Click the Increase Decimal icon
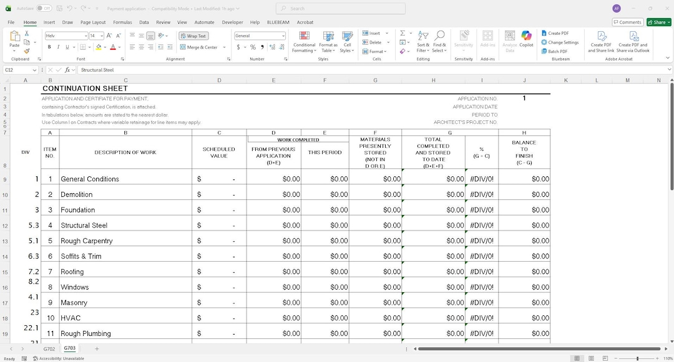The height and width of the screenshot is (362, 674). [272, 47]
